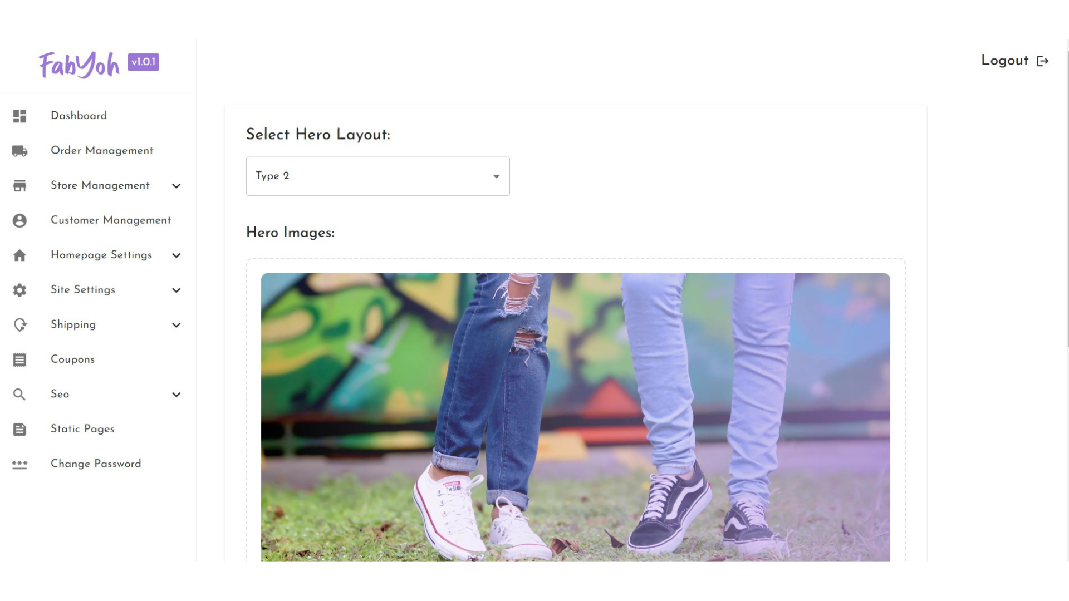Screen dimensions: 1069x601
Task: Expand the Seo menu chevron
Action: point(176,395)
